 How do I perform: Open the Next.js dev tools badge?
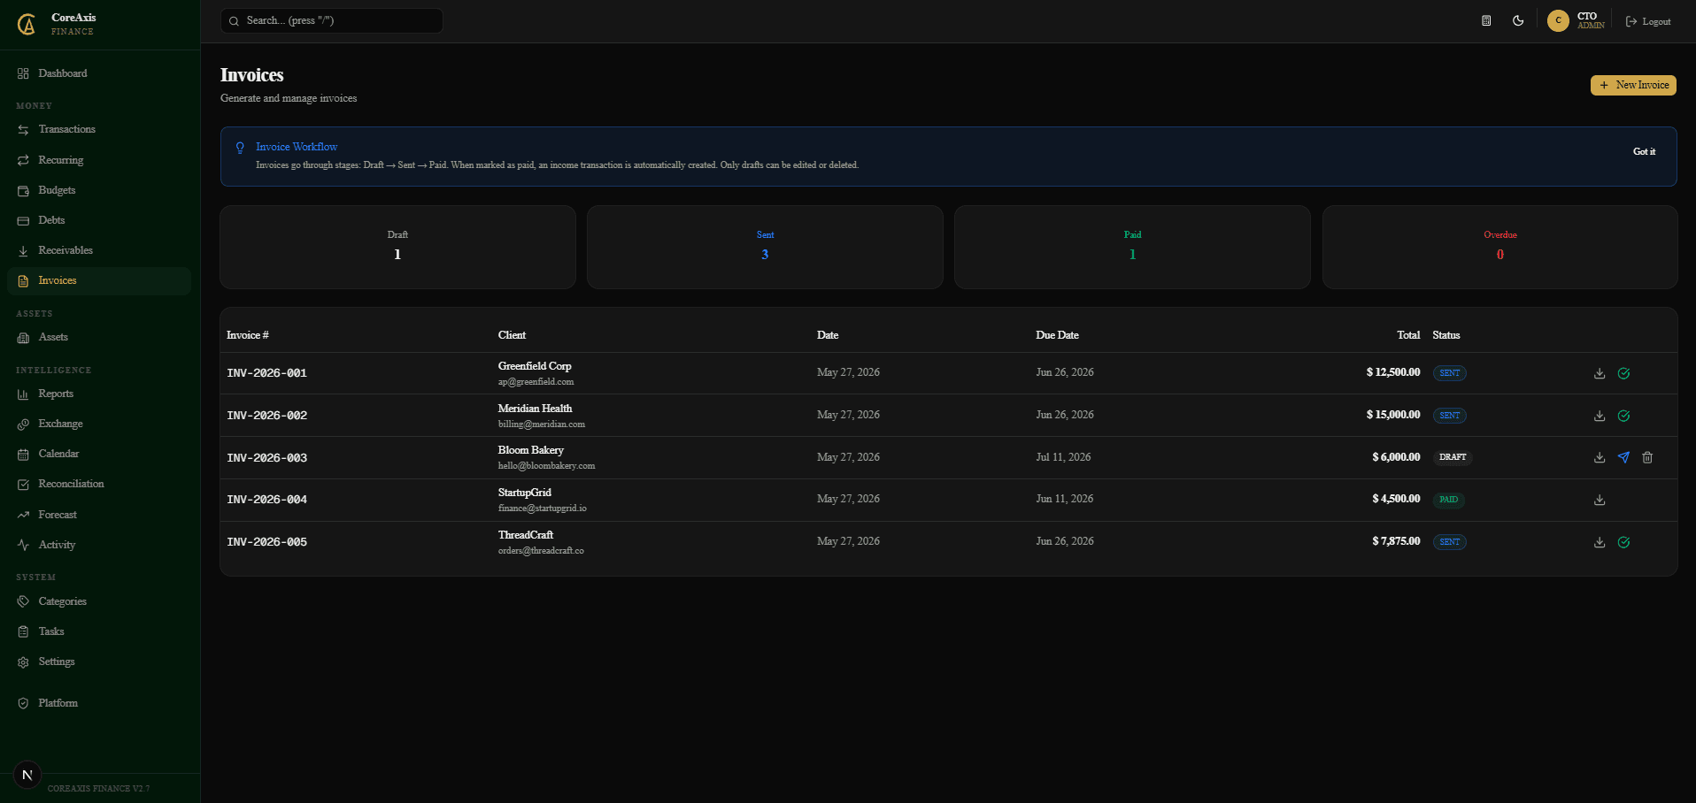27,775
